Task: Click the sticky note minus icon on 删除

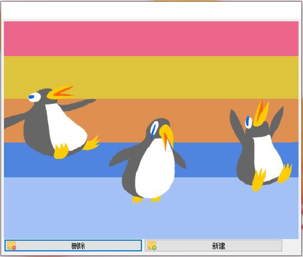Action: [x=12, y=246]
